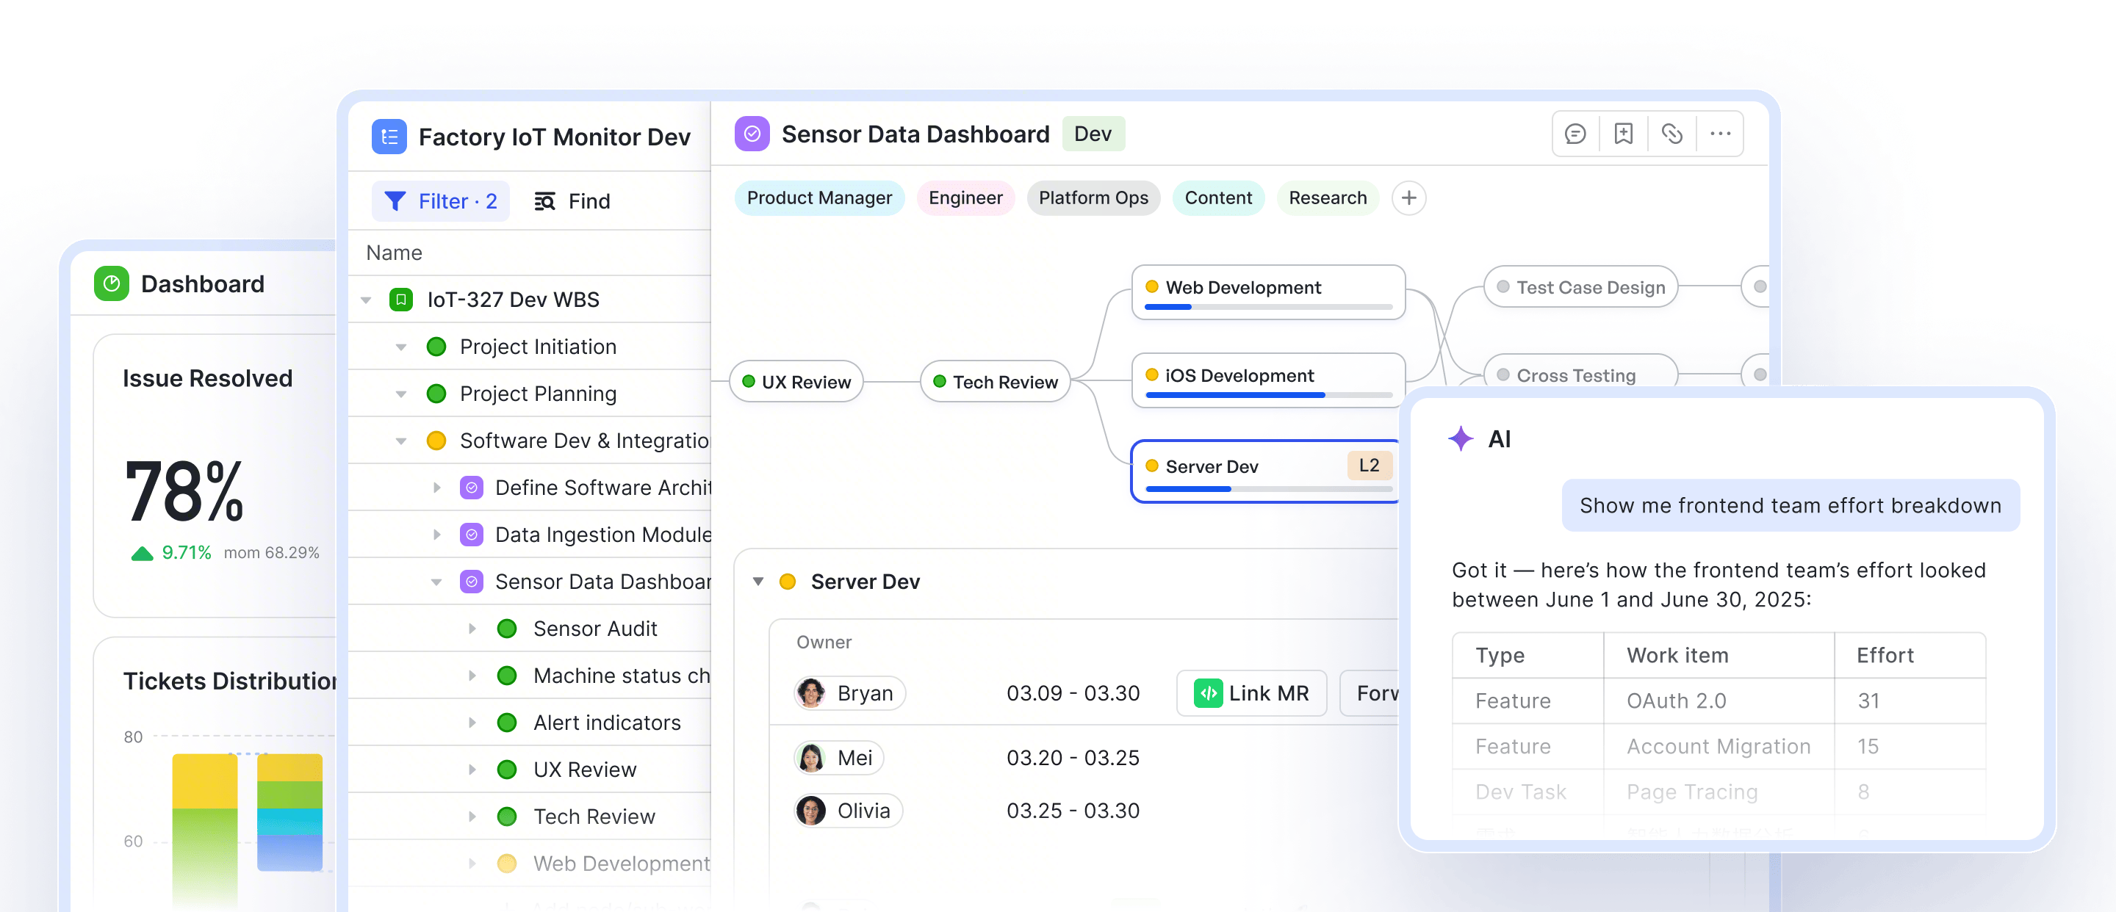Click Olivia's avatar in owner list
Viewport: 2116px width, 912px height.
coord(810,811)
